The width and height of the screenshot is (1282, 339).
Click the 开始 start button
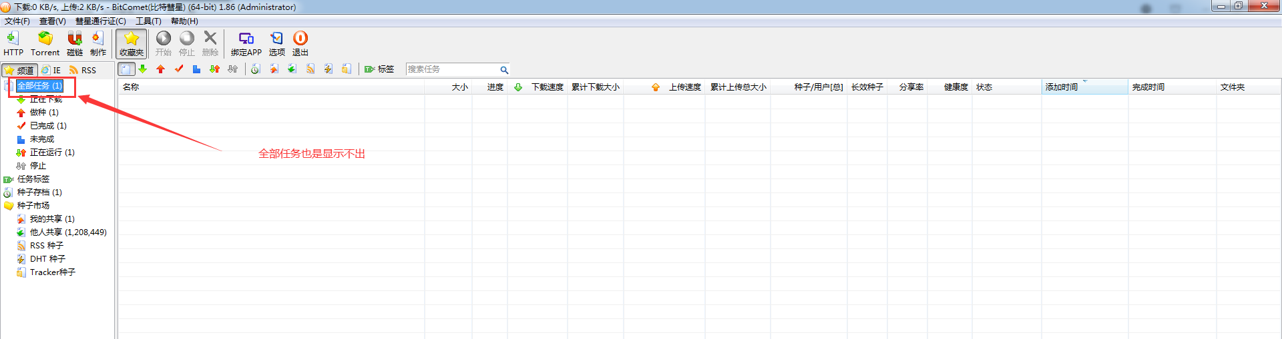click(x=164, y=43)
